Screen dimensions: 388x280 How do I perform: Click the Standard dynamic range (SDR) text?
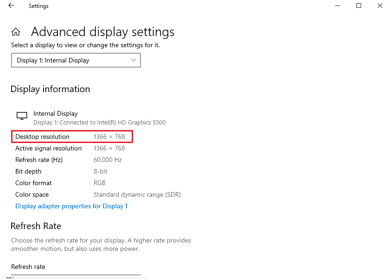click(137, 194)
